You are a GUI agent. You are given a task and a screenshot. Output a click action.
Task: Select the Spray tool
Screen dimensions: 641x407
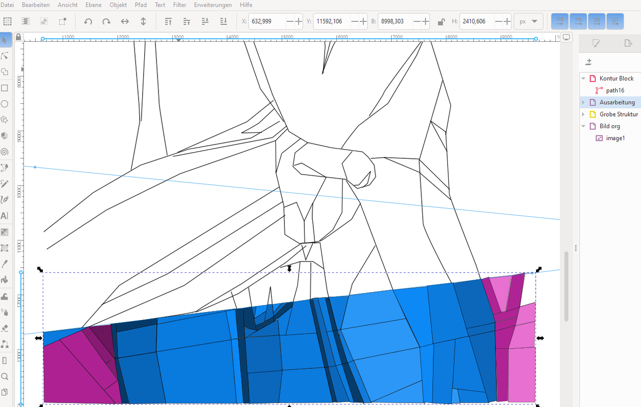point(5,312)
